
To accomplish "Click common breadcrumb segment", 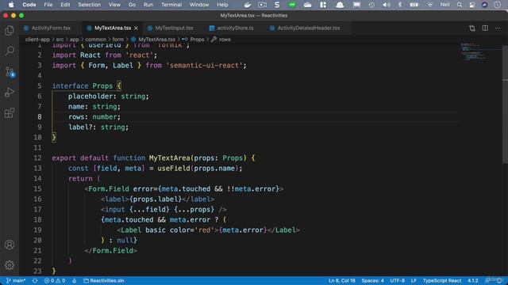I will 95,40.
